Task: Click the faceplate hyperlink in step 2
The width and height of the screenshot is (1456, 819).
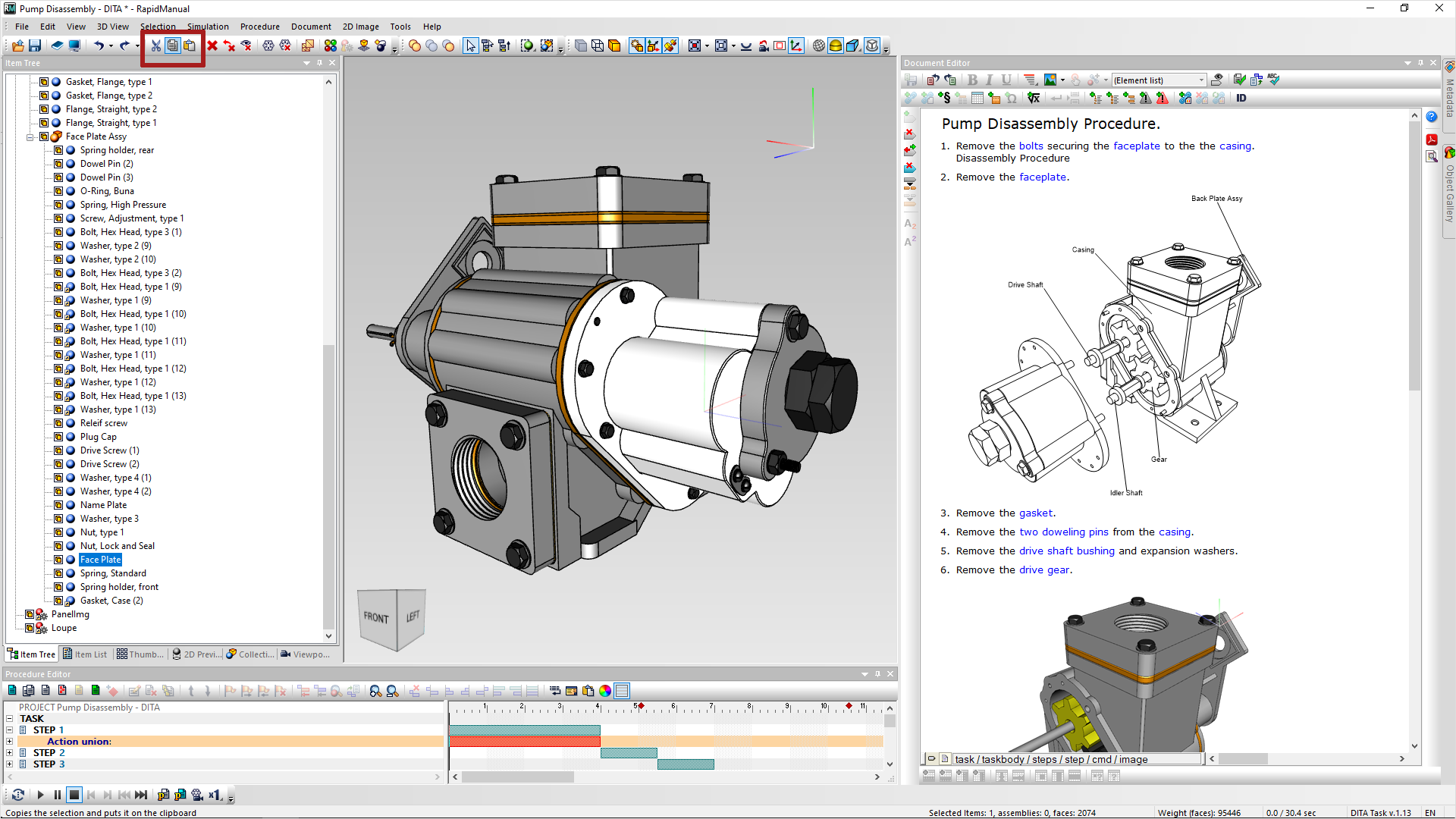Action: (1043, 177)
